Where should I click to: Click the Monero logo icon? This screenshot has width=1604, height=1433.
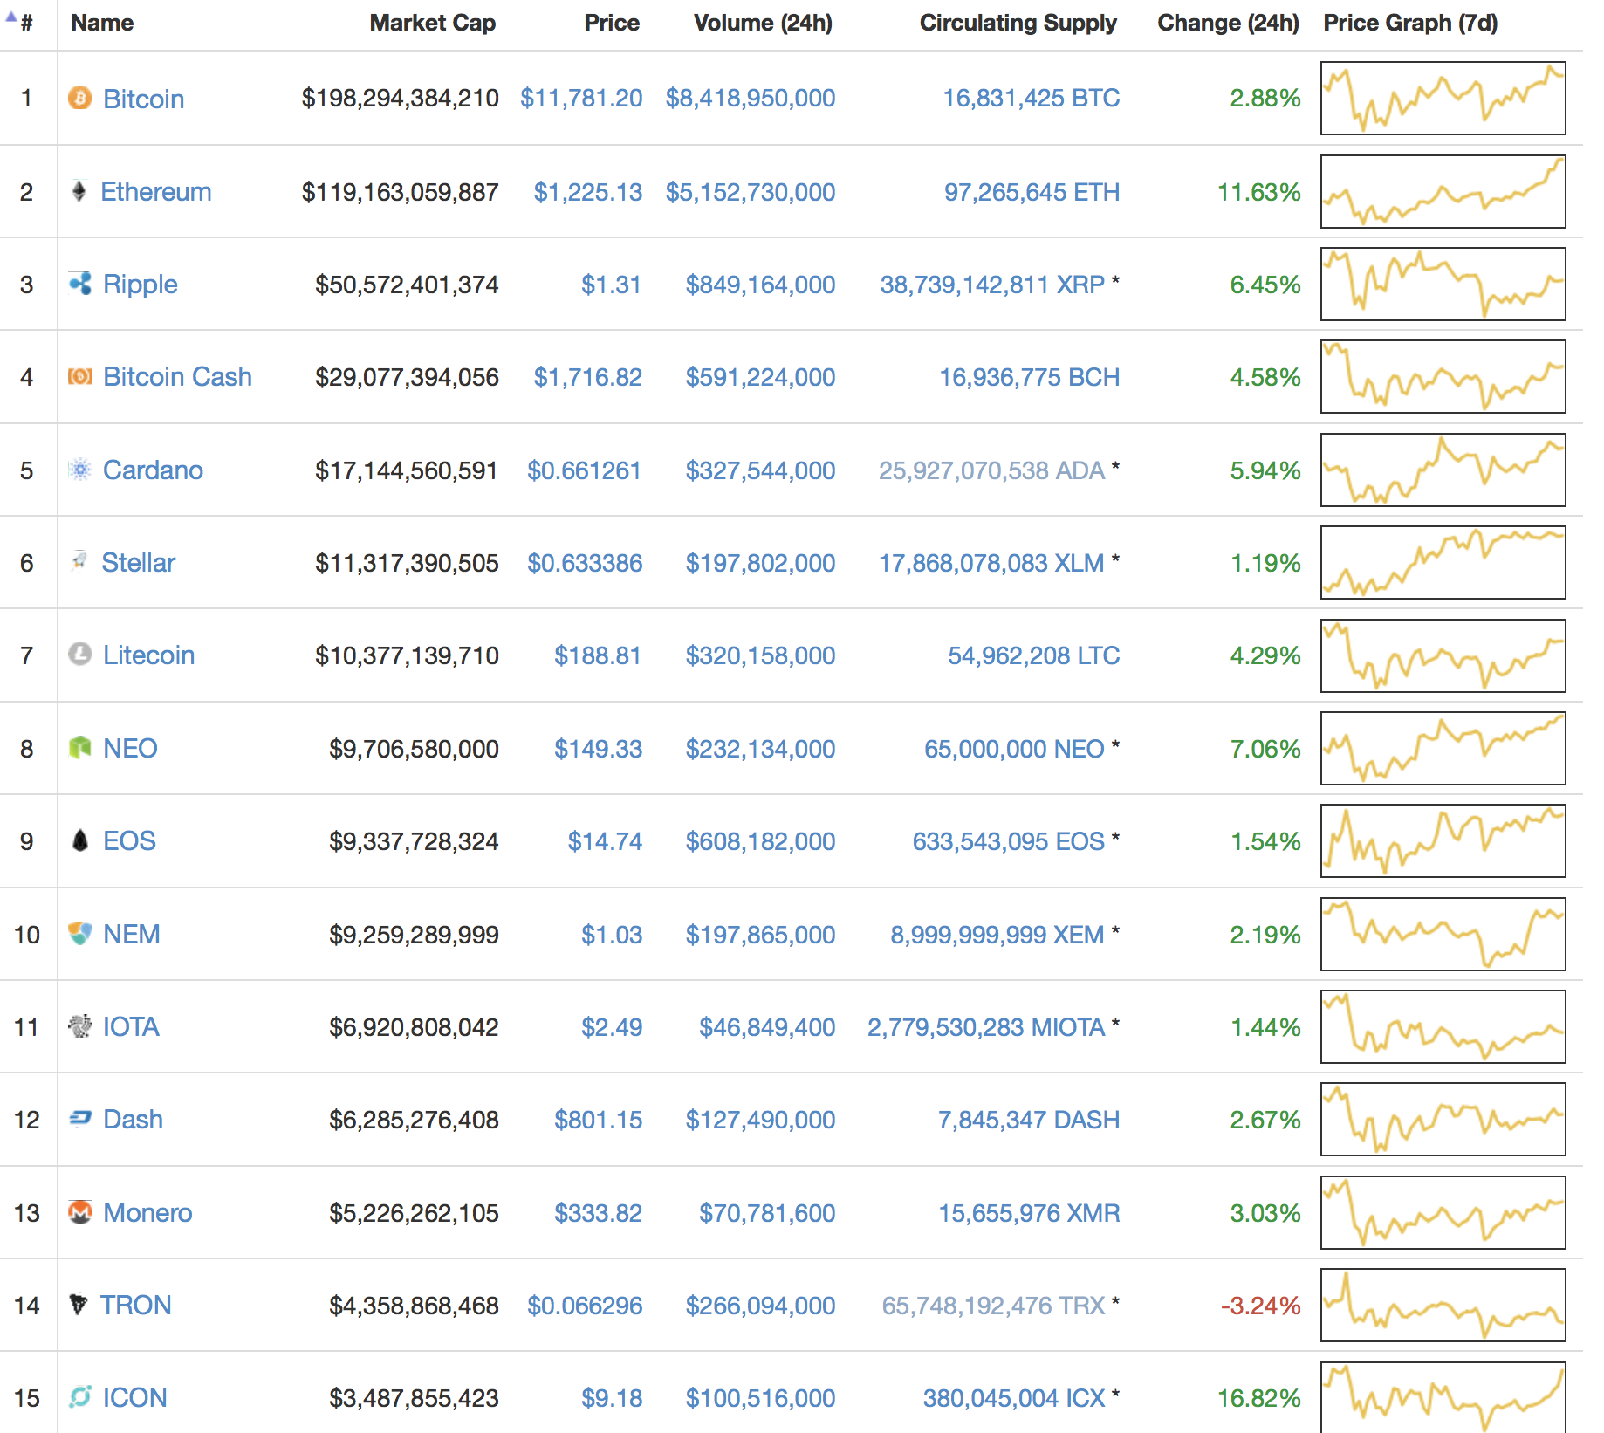pyautogui.click(x=79, y=1212)
